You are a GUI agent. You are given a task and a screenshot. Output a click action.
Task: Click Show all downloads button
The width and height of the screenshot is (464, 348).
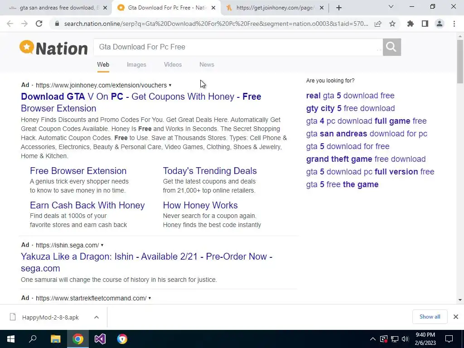(430, 317)
